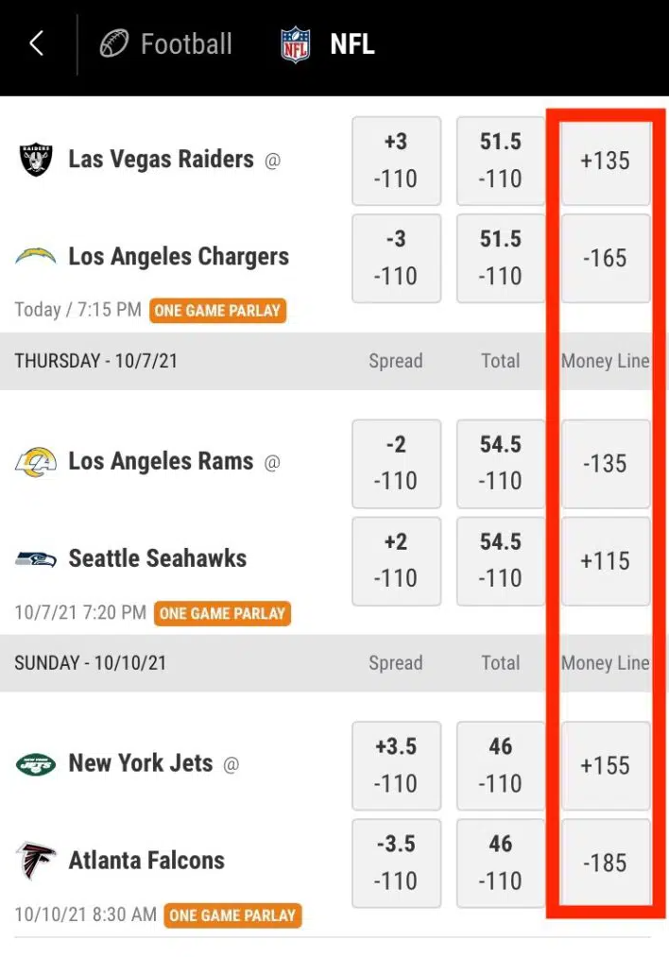Tap the Los Angeles Chargers bolt logo

pos(35,256)
